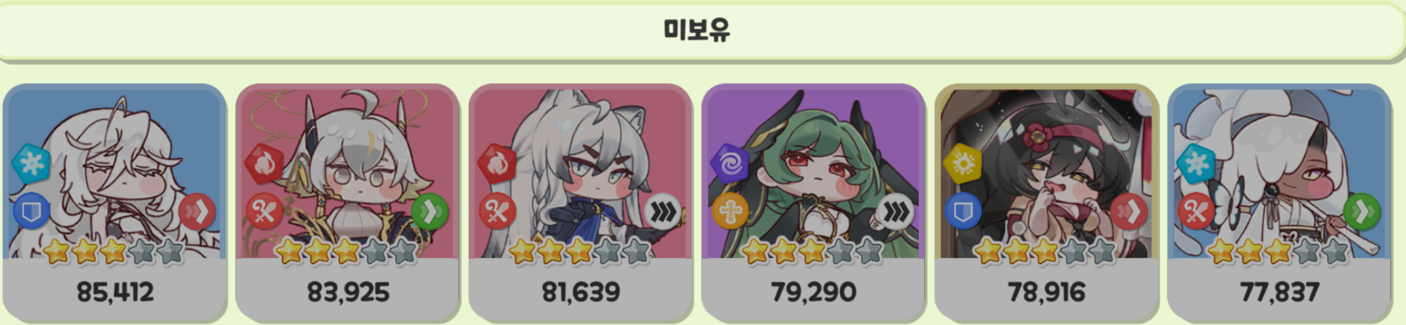Open the black-haired character with red flower
This screenshot has height=325, width=1406.
(1046, 173)
